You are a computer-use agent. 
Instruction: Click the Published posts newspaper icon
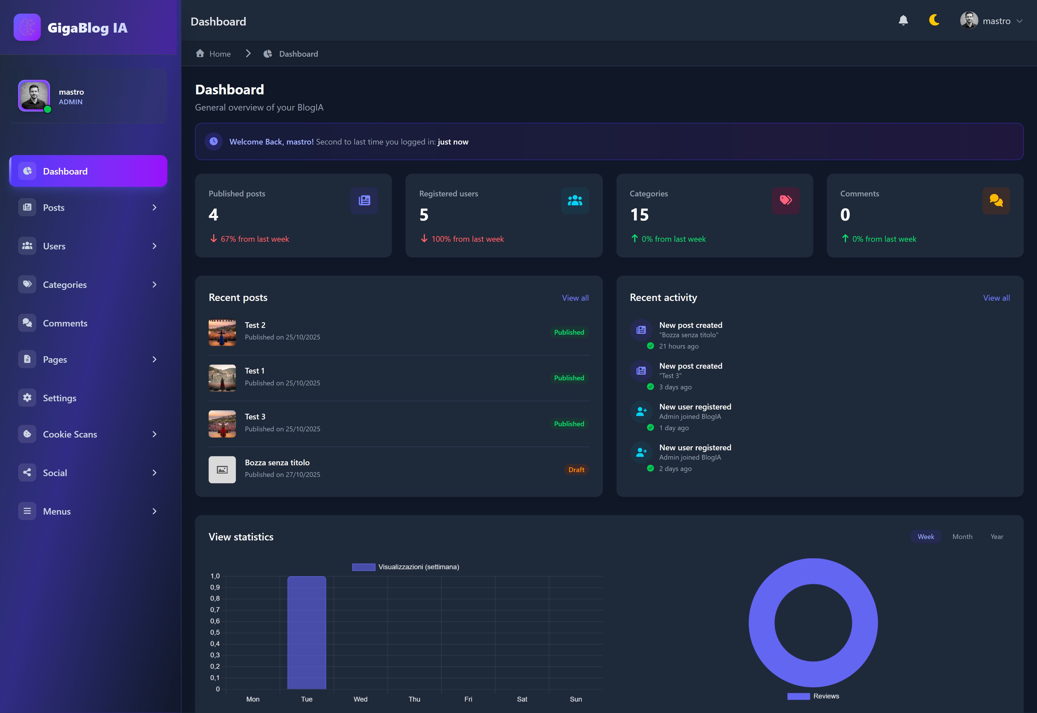(x=364, y=201)
